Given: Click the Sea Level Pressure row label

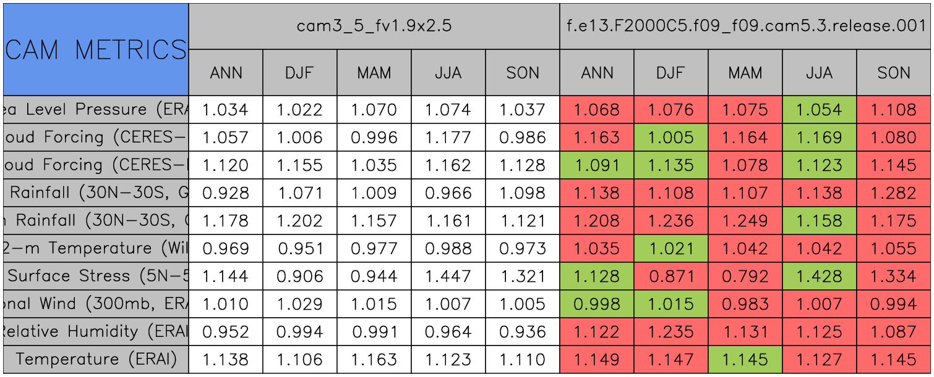Looking at the screenshot, I should pyautogui.click(x=95, y=110).
